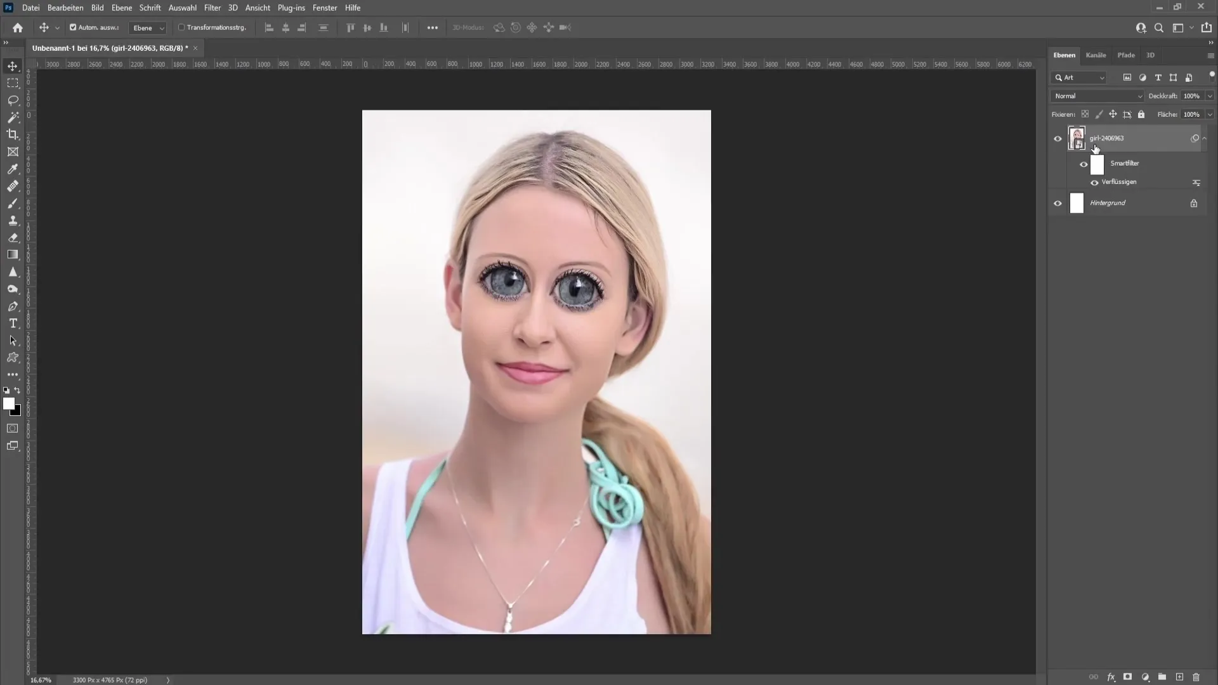This screenshot has height=685, width=1218.
Task: Open the blending mode dropdown Normal
Action: [1097, 95]
